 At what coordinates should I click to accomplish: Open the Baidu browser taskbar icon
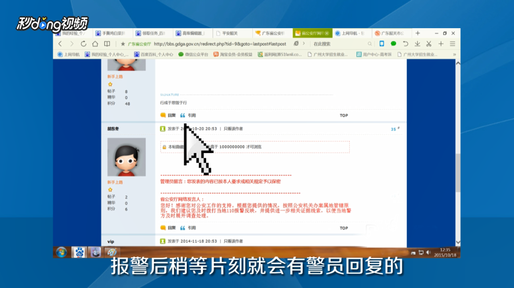tap(79, 252)
